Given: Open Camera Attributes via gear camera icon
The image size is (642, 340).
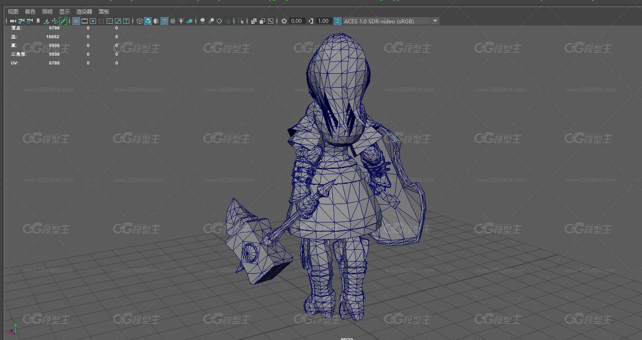Looking at the screenshot, I should click(29, 21).
